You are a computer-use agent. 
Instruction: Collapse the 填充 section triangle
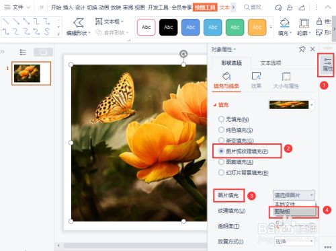point(215,105)
